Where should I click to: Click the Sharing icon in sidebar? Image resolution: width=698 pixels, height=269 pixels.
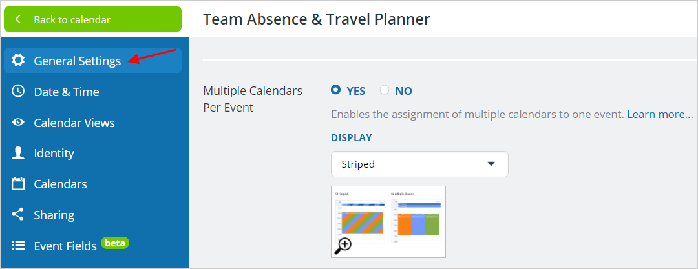pyautogui.click(x=18, y=215)
